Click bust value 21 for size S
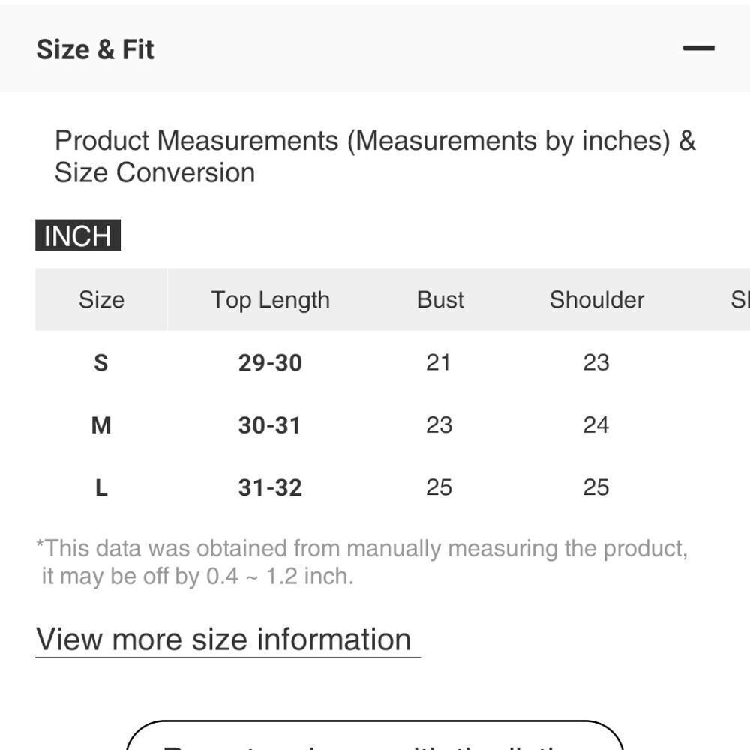Viewport: 750px width, 750px height. (439, 362)
